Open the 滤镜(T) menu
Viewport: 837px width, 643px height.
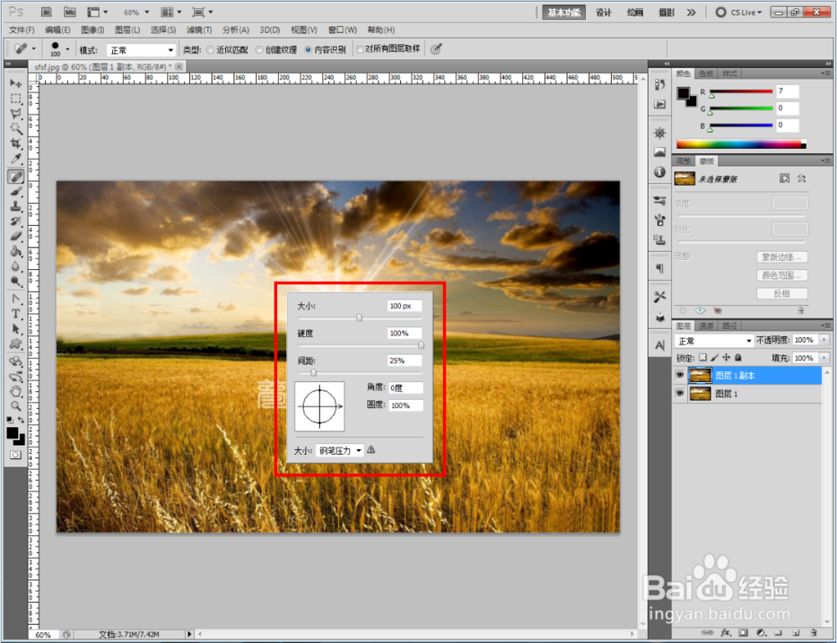(198, 30)
